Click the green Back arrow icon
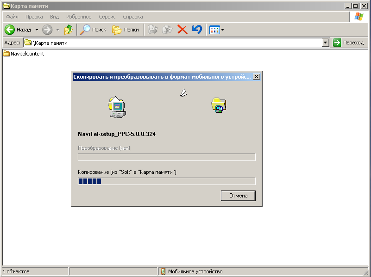 pyautogui.click(x=10, y=30)
